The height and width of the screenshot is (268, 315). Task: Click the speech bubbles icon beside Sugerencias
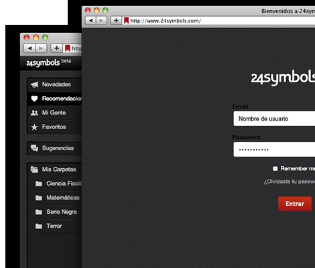click(x=34, y=148)
